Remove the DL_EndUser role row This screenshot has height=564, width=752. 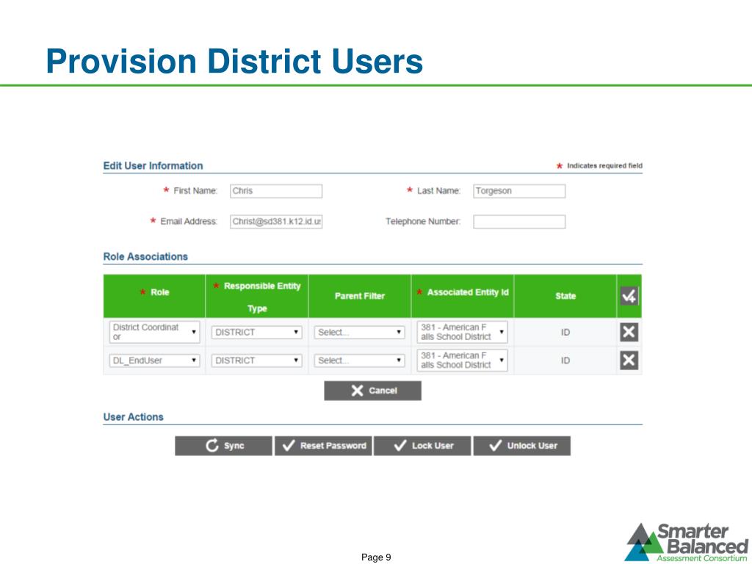[629, 360]
